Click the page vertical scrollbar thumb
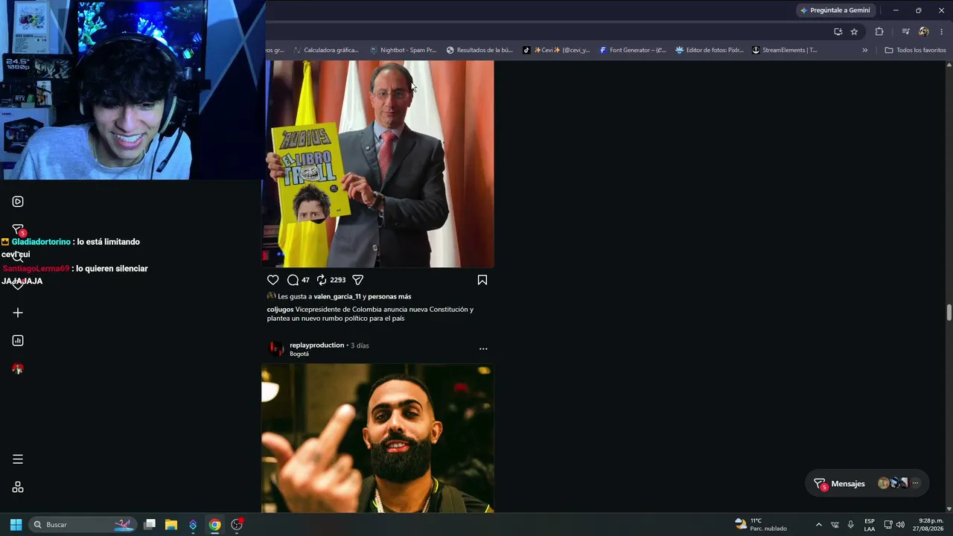The height and width of the screenshot is (536, 953). tap(949, 313)
